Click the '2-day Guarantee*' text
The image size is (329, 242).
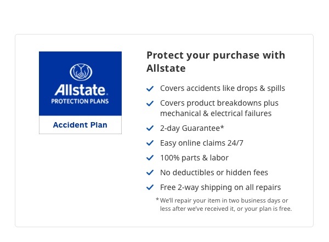[x=192, y=129]
